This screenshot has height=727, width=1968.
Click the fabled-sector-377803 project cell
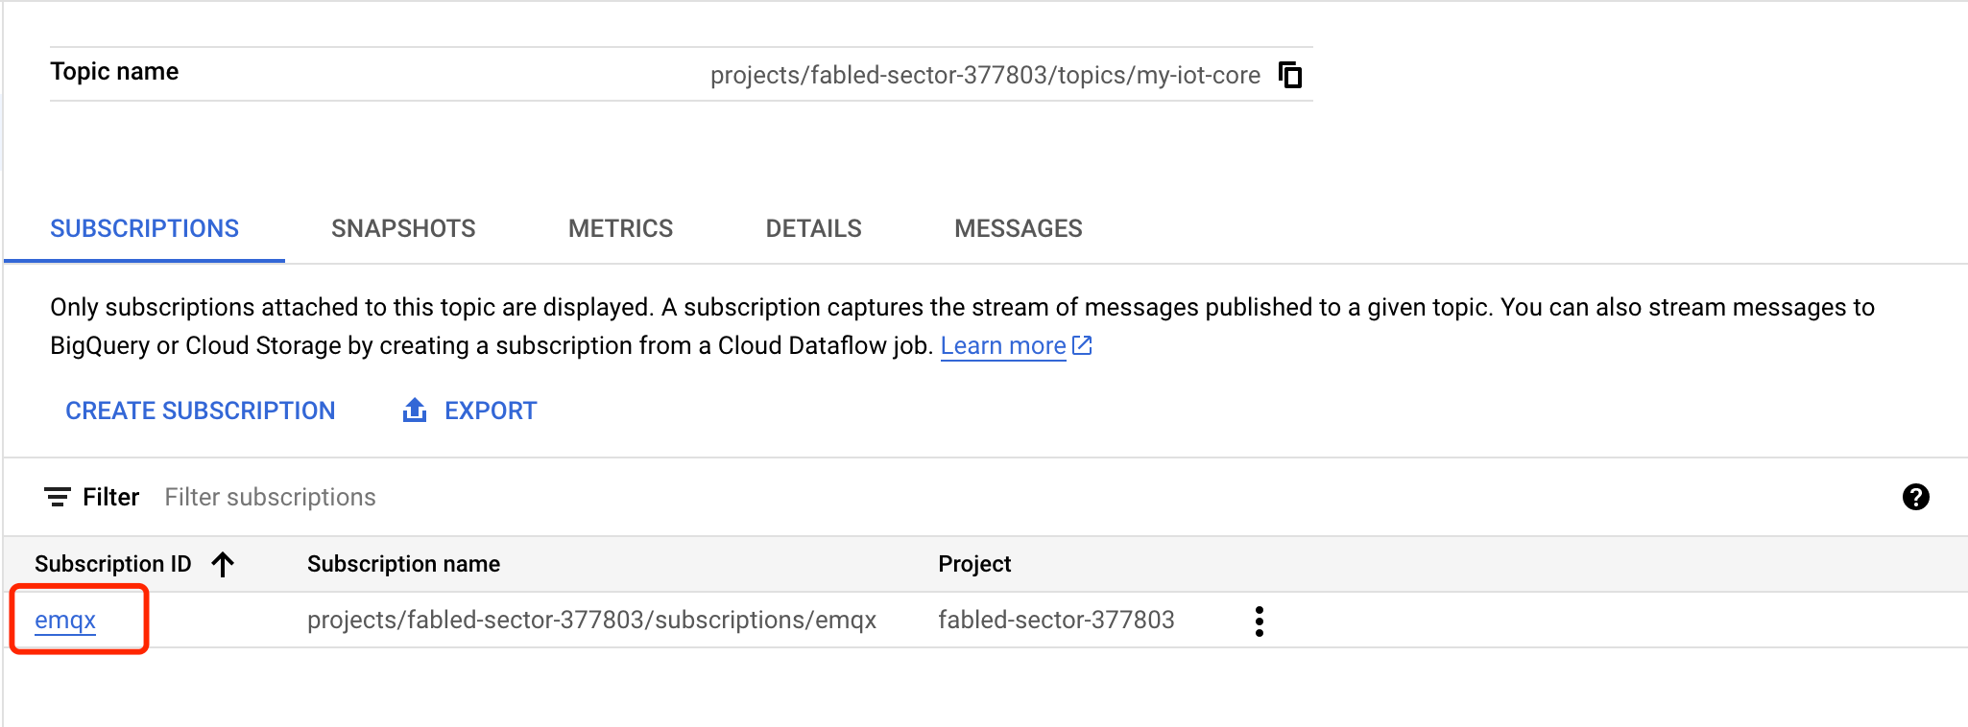1056,621
